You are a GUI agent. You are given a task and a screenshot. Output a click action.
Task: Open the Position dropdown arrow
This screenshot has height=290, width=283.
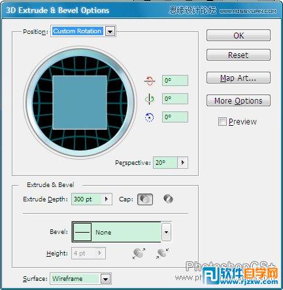pos(110,31)
